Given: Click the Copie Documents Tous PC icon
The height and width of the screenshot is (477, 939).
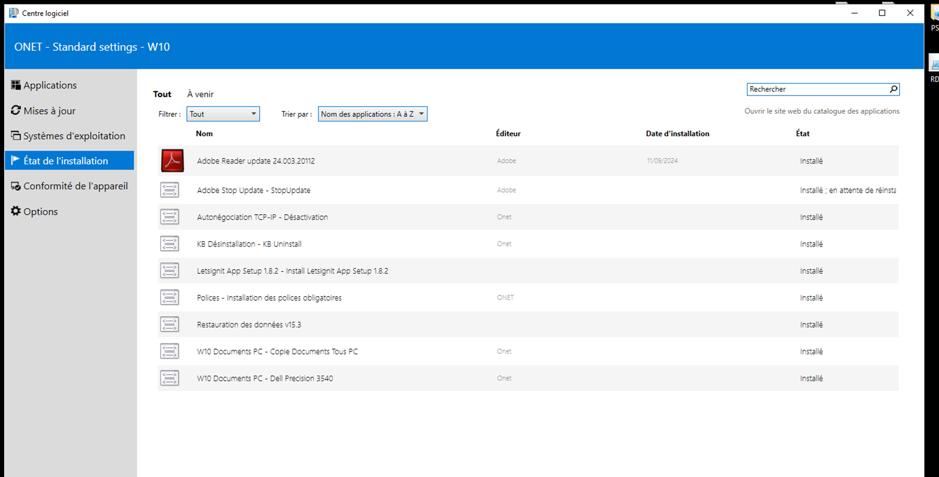Looking at the screenshot, I should click(169, 351).
